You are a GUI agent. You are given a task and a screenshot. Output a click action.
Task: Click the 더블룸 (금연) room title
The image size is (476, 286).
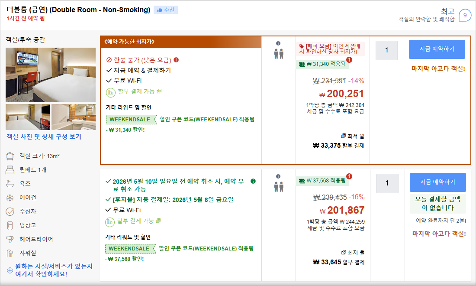78,10
